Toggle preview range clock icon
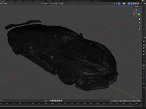 pos(120,101)
